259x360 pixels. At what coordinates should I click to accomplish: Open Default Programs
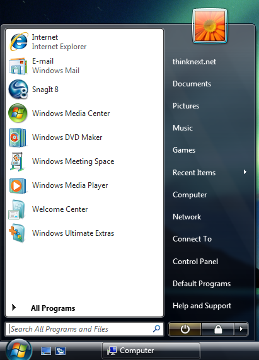pos(202,284)
